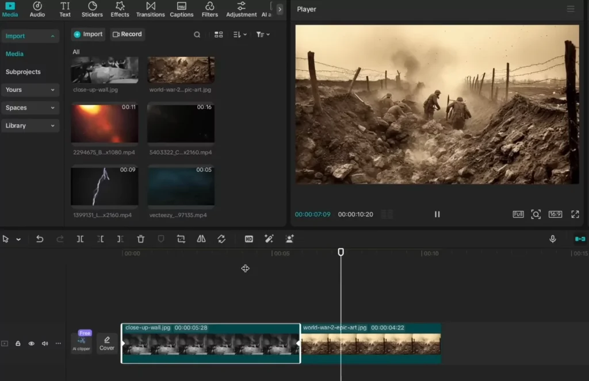Screen dimensions: 589x381
Task: Open the Stickers tab
Action: [x=92, y=9]
